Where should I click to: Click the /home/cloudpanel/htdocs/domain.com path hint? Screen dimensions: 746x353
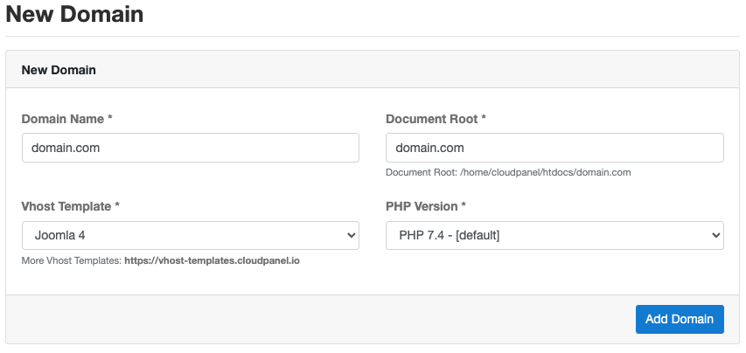pyautogui.click(x=545, y=172)
